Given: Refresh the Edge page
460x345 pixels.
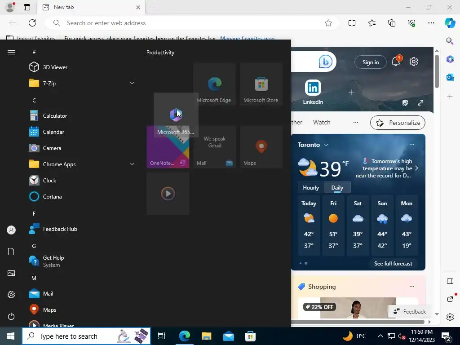Looking at the screenshot, I should pos(32,23).
